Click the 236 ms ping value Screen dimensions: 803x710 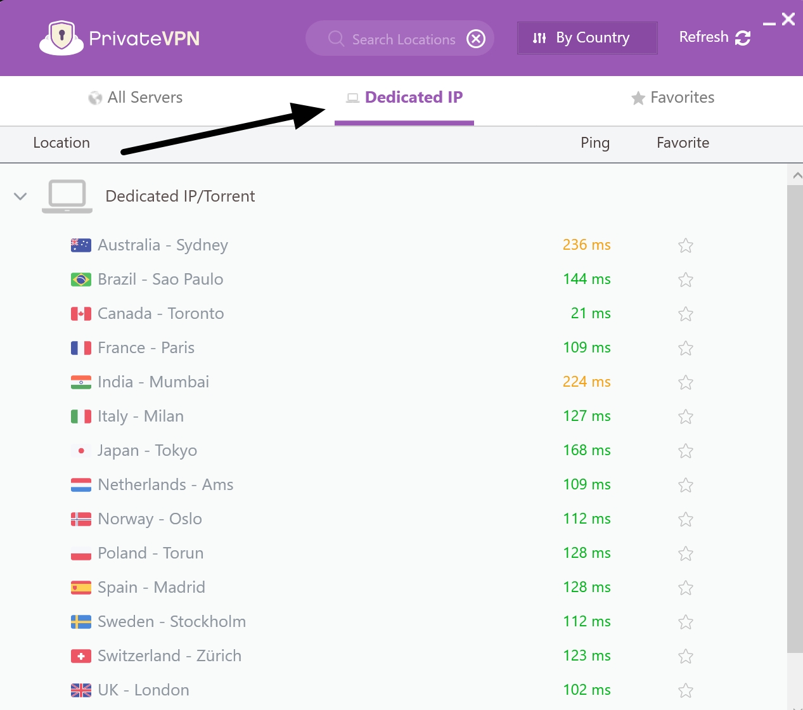pyautogui.click(x=587, y=245)
